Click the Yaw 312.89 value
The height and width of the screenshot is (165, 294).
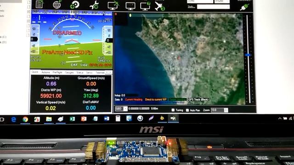(x=91, y=96)
